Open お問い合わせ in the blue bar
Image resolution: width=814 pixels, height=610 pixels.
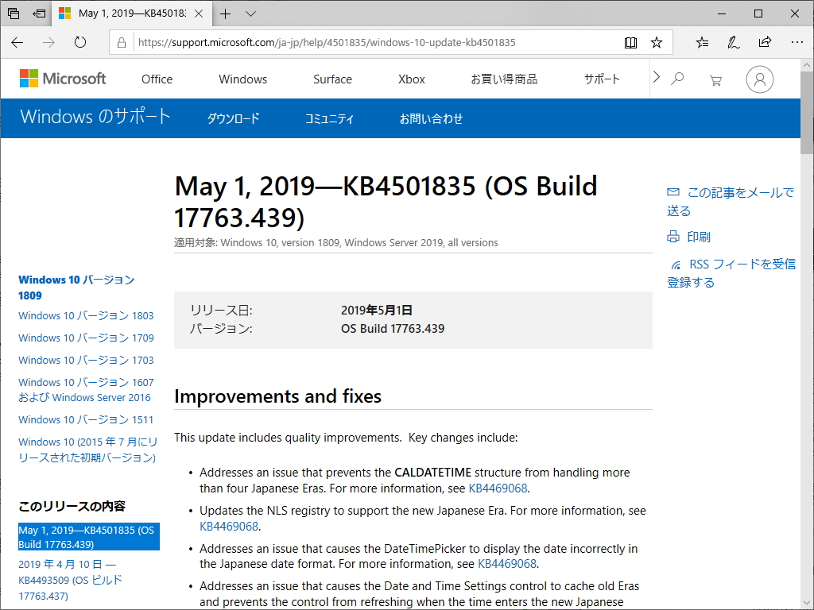coord(431,119)
